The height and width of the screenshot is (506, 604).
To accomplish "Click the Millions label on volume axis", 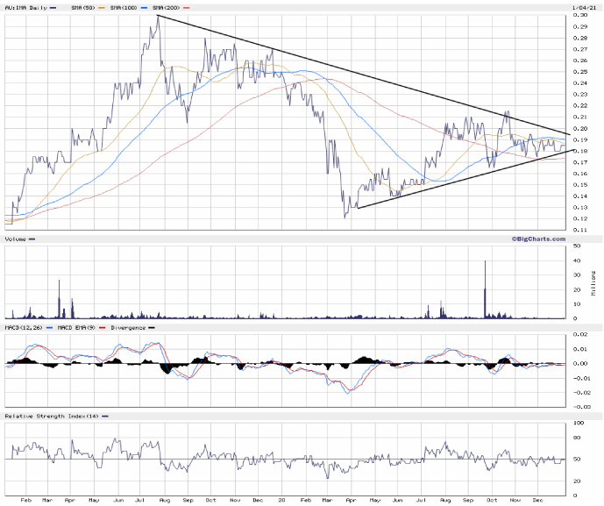I will coord(595,282).
